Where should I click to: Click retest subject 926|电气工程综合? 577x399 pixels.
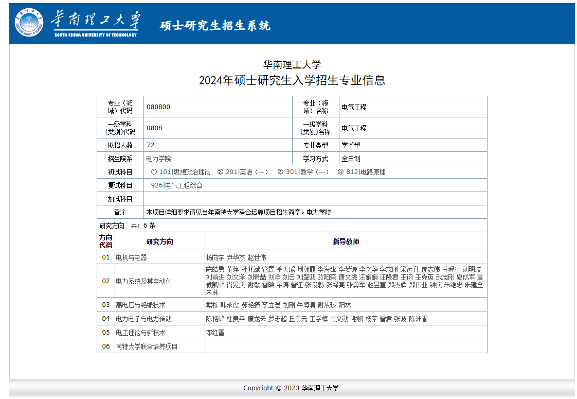[176, 185]
